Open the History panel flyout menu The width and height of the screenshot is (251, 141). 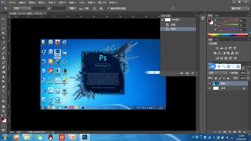(x=196, y=16)
